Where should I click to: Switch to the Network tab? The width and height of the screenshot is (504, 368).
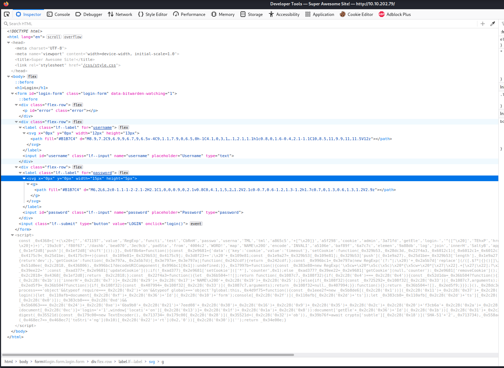tap(120, 15)
